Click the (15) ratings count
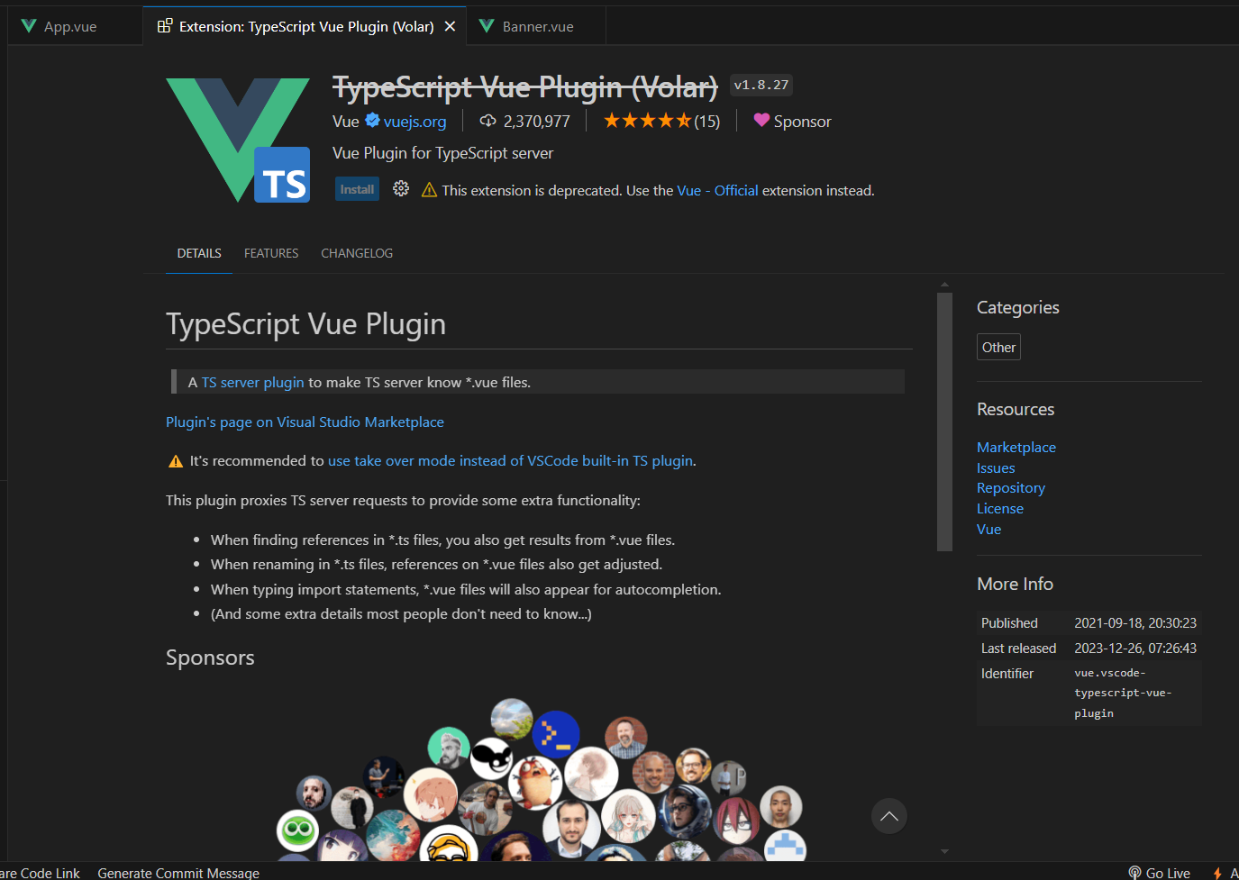 click(x=707, y=122)
